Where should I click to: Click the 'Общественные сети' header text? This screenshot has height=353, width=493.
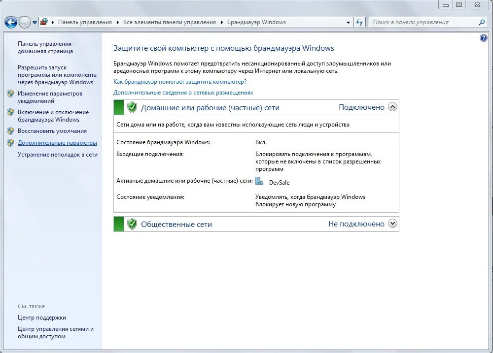click(x=176, y=224)
